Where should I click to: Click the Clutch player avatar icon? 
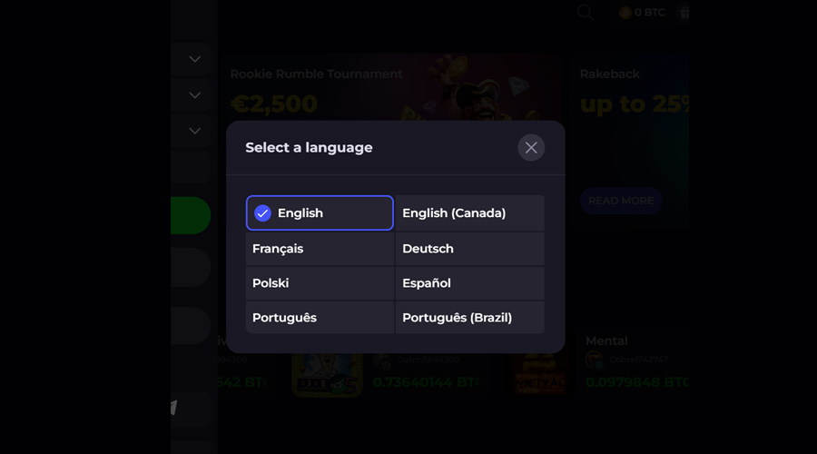(x=382, y=360)
